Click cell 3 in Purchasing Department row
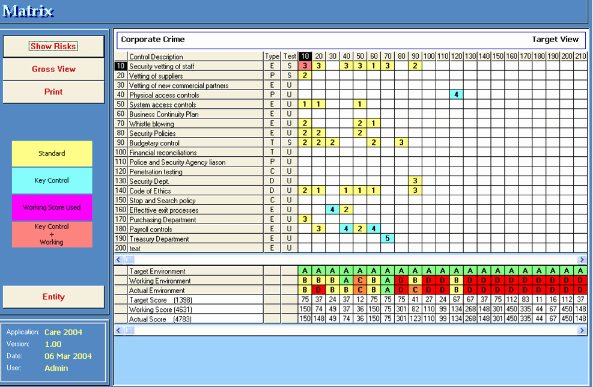 305,219
